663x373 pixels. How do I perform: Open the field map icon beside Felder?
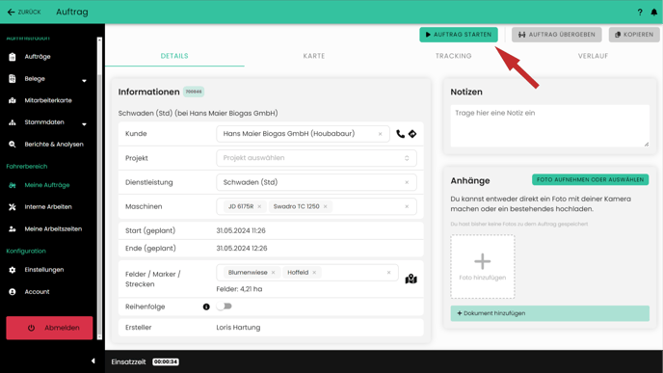tap(411, 279)
